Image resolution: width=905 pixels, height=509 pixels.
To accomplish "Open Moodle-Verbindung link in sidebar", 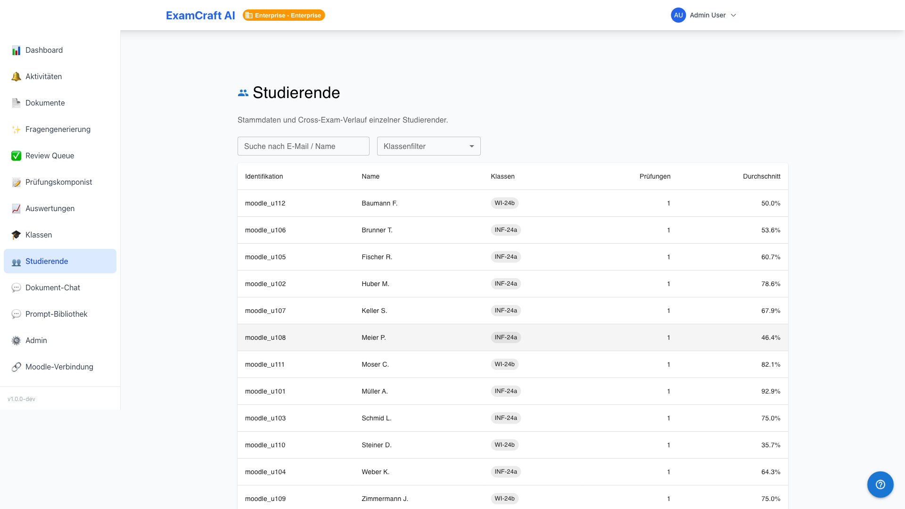I will tap(60, 367).
